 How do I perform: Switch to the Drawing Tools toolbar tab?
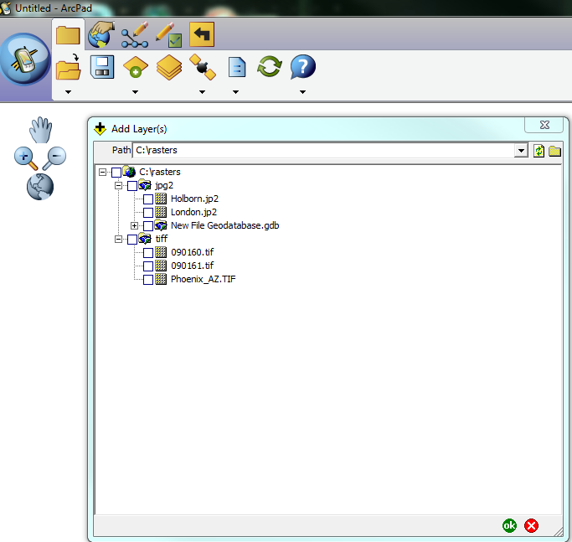click(x=135, y=35)
